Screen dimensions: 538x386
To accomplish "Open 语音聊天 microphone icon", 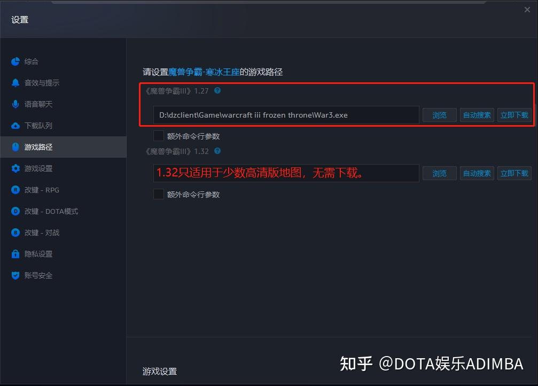I will click(15, 104).
